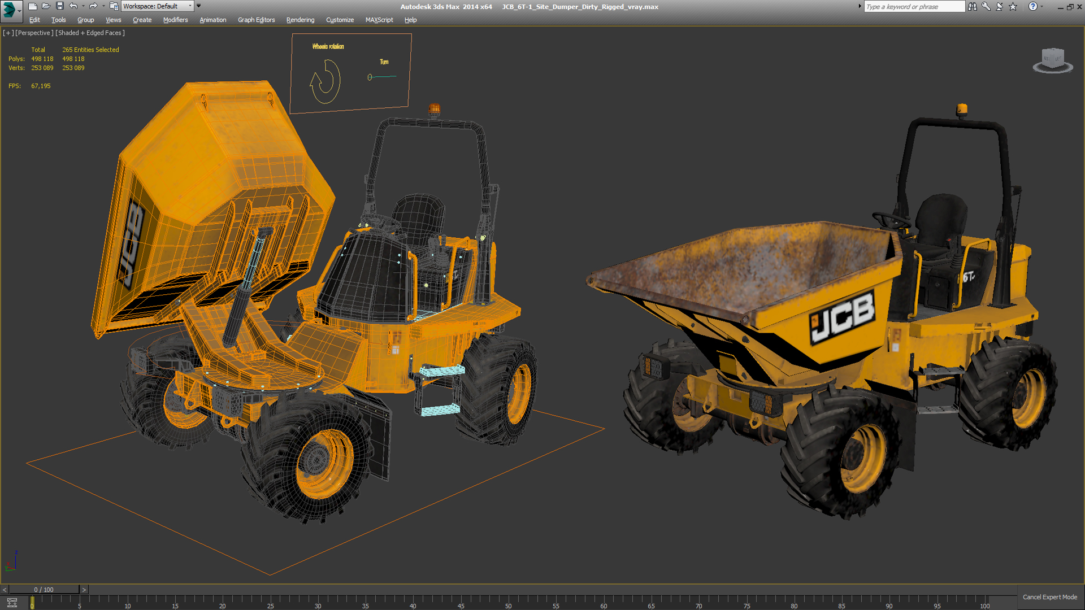Click the key Subscription Center icon
This screenshot has height=610, width=1085.
986,6
